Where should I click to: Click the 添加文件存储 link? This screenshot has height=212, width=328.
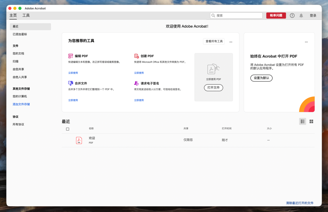coord(21,104)
